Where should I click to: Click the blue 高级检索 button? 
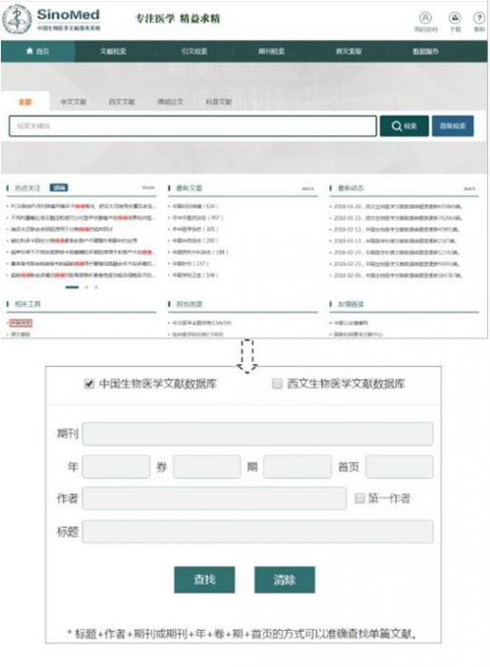coord(453,126)
